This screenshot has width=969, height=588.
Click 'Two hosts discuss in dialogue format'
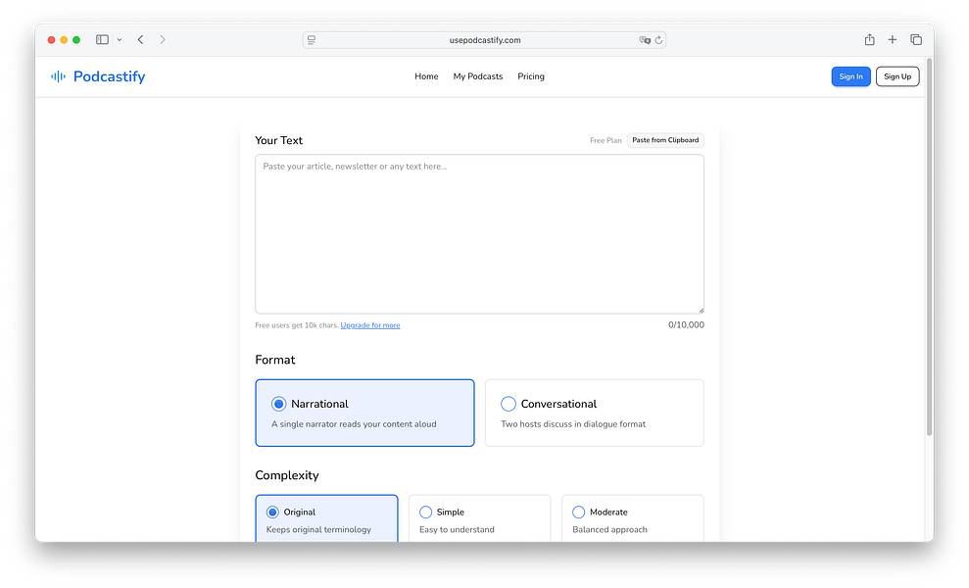tap(573, 424)
